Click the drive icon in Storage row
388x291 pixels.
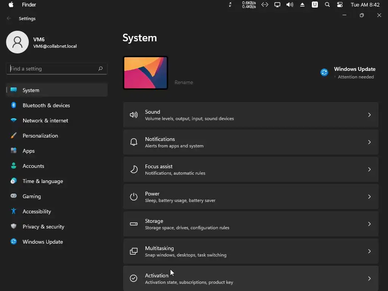[x=134, y=224]
